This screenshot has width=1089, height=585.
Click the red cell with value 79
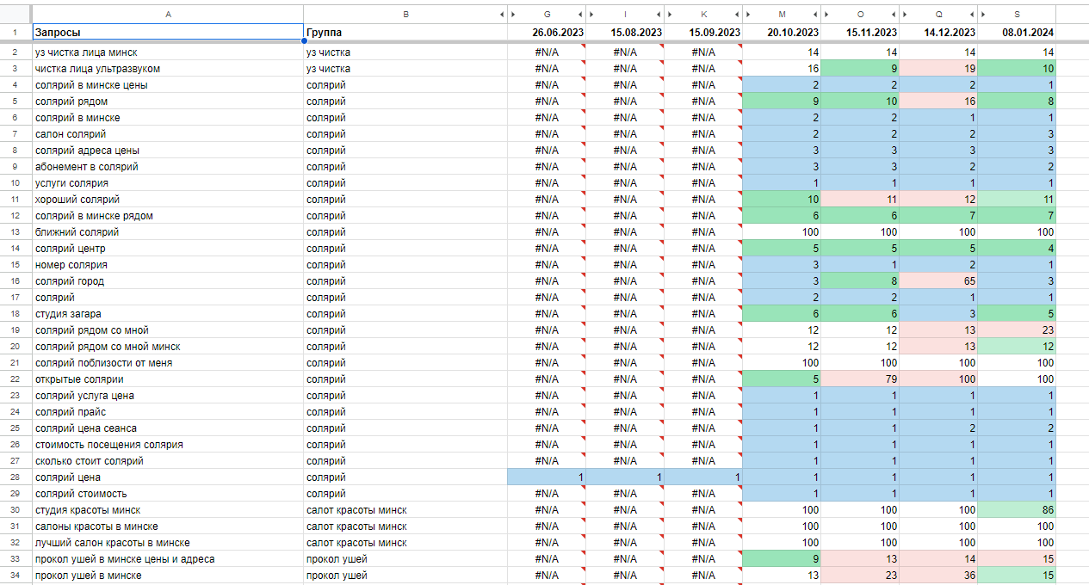coord(860,379)
